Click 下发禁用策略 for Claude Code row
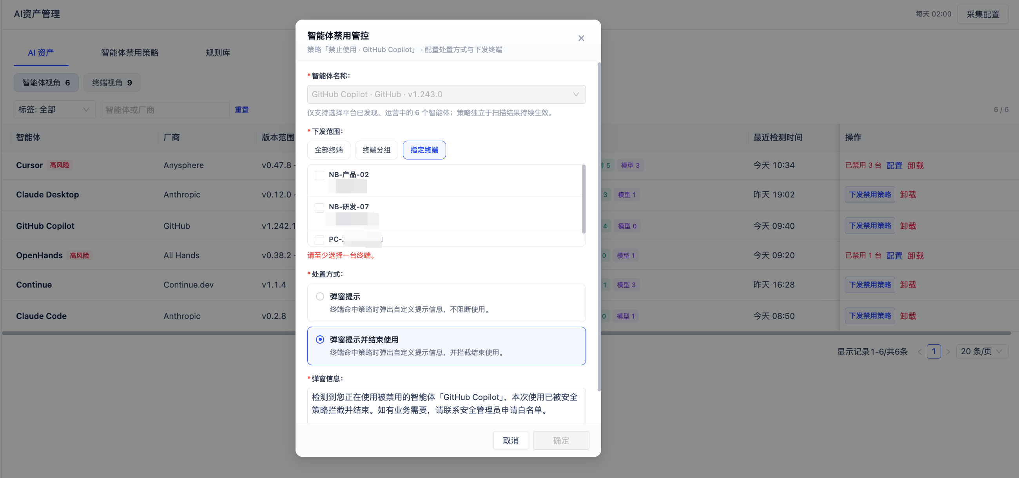This screenshot has height=478, width=1019. 869,316
